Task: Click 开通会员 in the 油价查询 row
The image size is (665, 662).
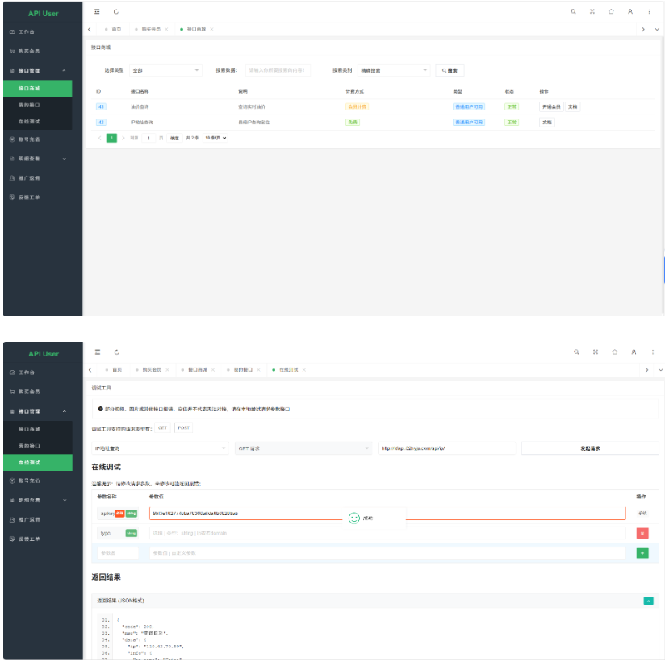Action: 550,106
